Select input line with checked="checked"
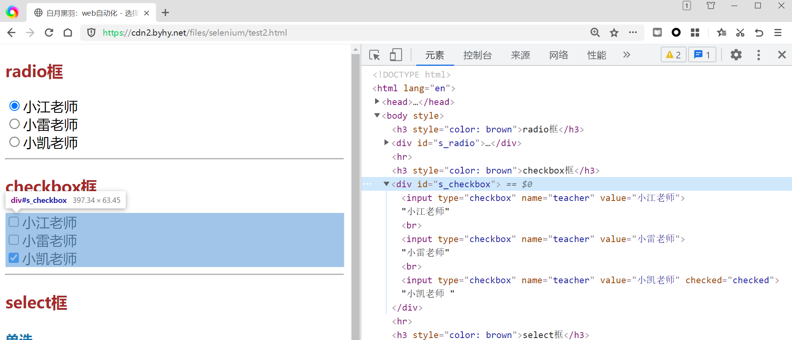 coord(591,280)
